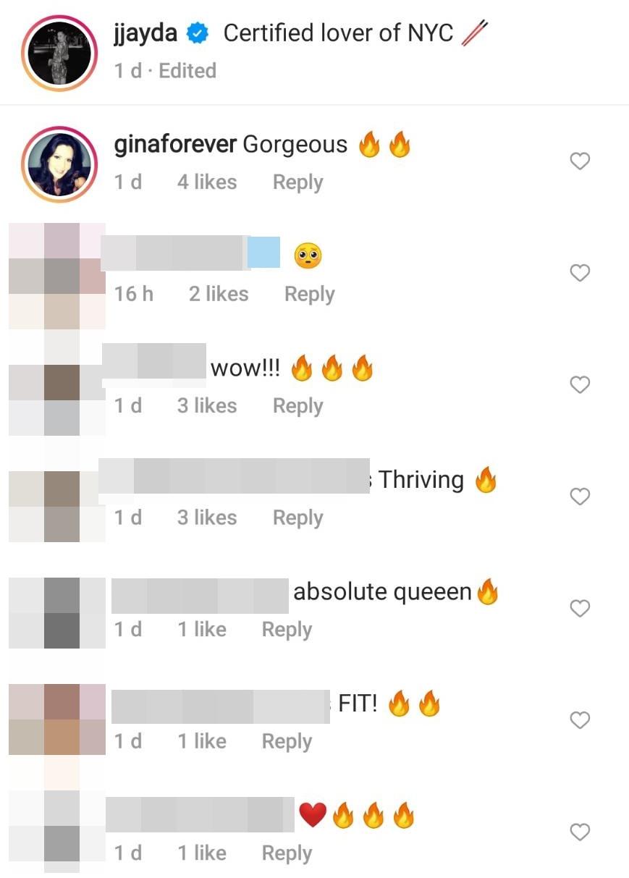The height and width of the screenshot is (878, 629).
Task: Open the ginaforever username link
Action: click(x=175, y=145)
